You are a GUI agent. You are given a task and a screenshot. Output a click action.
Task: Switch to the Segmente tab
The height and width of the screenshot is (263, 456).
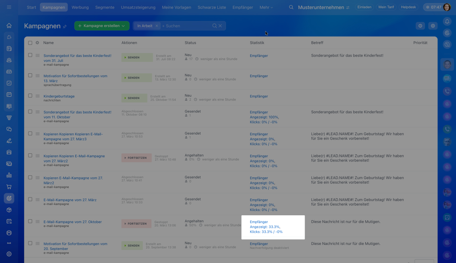click(105, 7)
